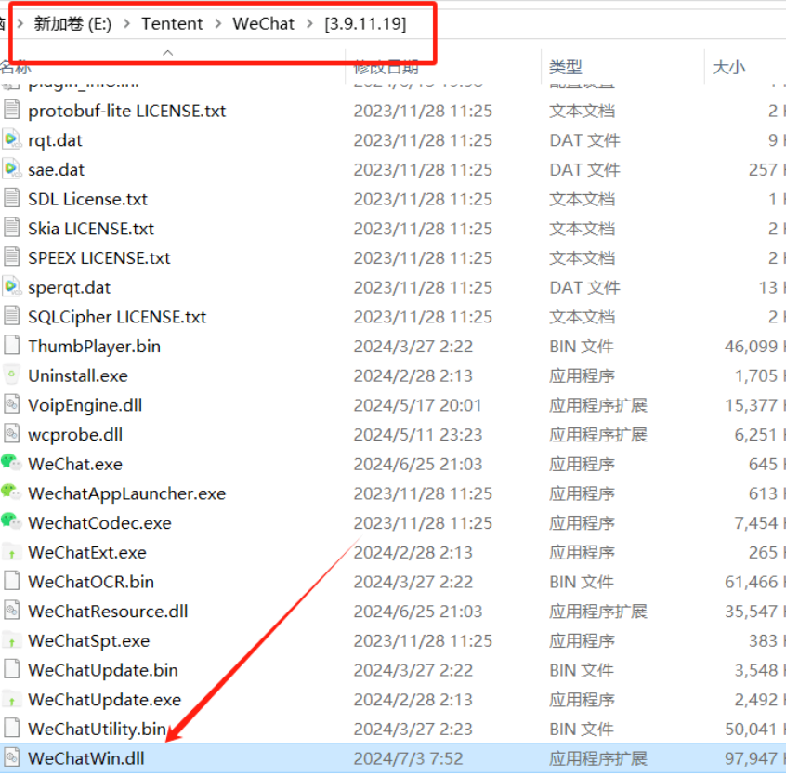Click the sae.dat file icon
This screenshot has height=776, width=786.
[x=11, y=169]
